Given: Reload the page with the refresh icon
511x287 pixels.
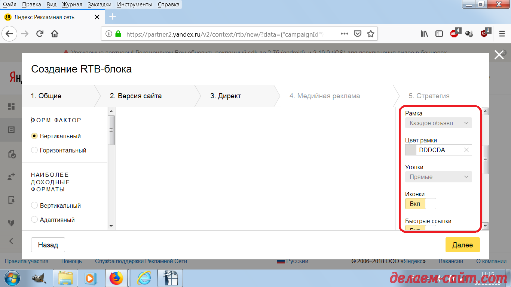Looking at the screenshot, I should click(40, 34).
